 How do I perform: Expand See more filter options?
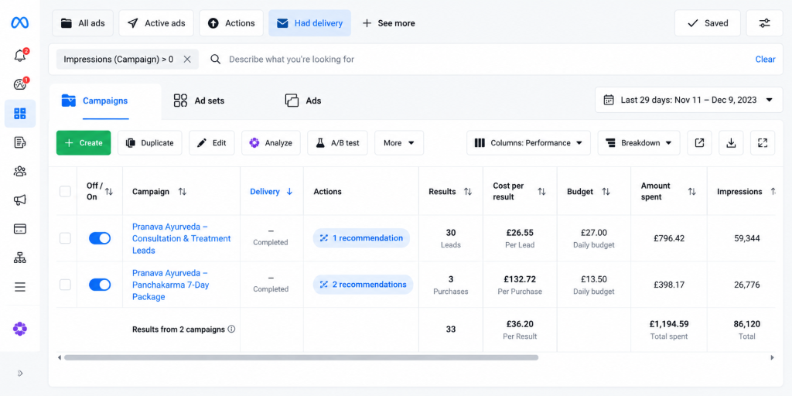pyautogui.click(x=389, y=23)
